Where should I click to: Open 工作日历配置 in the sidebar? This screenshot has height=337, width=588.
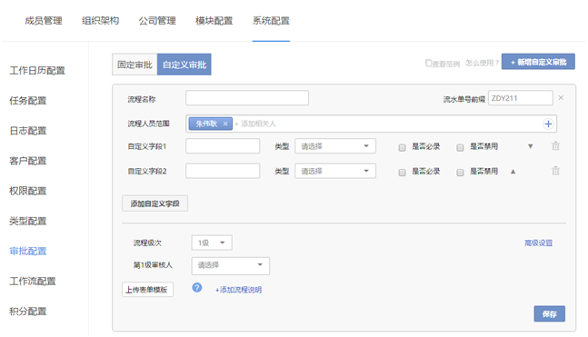(x=37, y=71)
